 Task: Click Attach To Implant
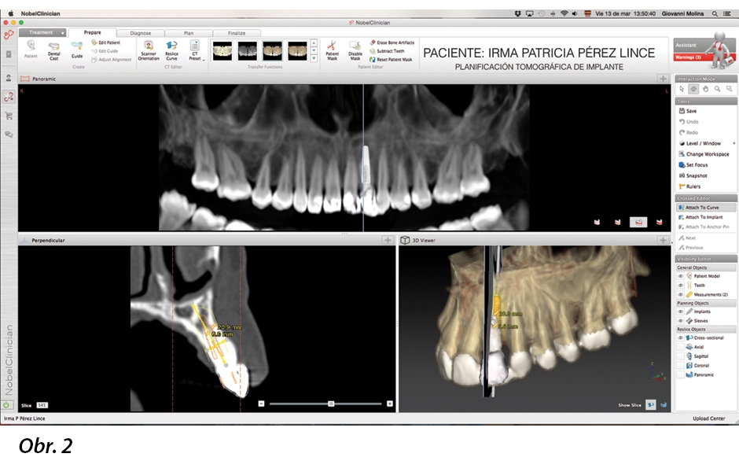[x=700, y=217]
